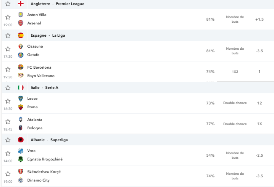Click the Roma team badge

point(21,107)
